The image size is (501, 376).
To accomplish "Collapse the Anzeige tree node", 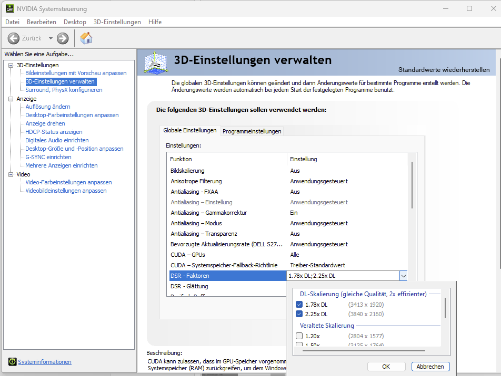I will tap(11, 99).
